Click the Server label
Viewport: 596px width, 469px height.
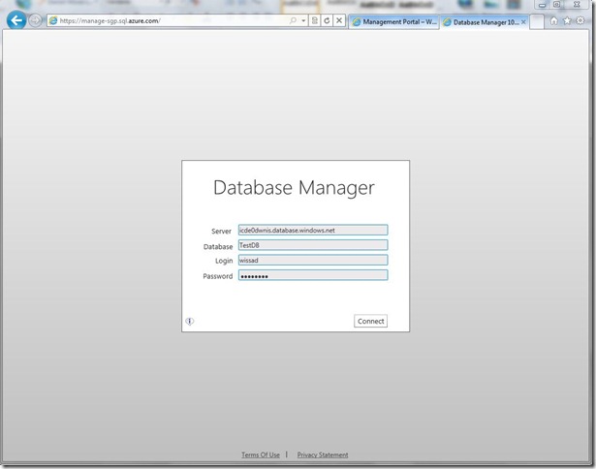tap(221, 231)
